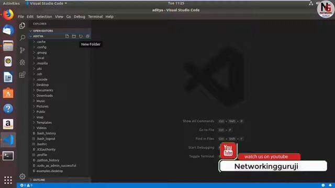Viewport: 335px width, 188px height.
Task: Open the Source Control view
Action: coord(22,50)
